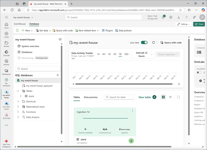The width and height of the screenshot is (207, 150).
Task: Open OneLake in left navigation
Action: pyautogui.click(x=6, y=53)
